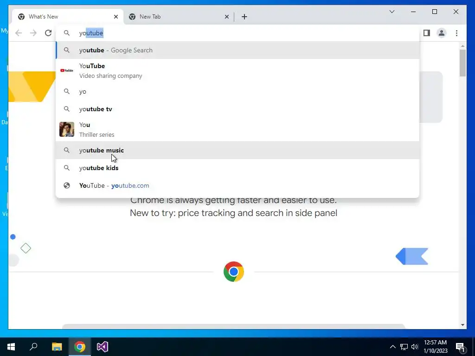Pick the youtube tv suggestion
This screenshot has width=475, height=356.
[238, 109]
